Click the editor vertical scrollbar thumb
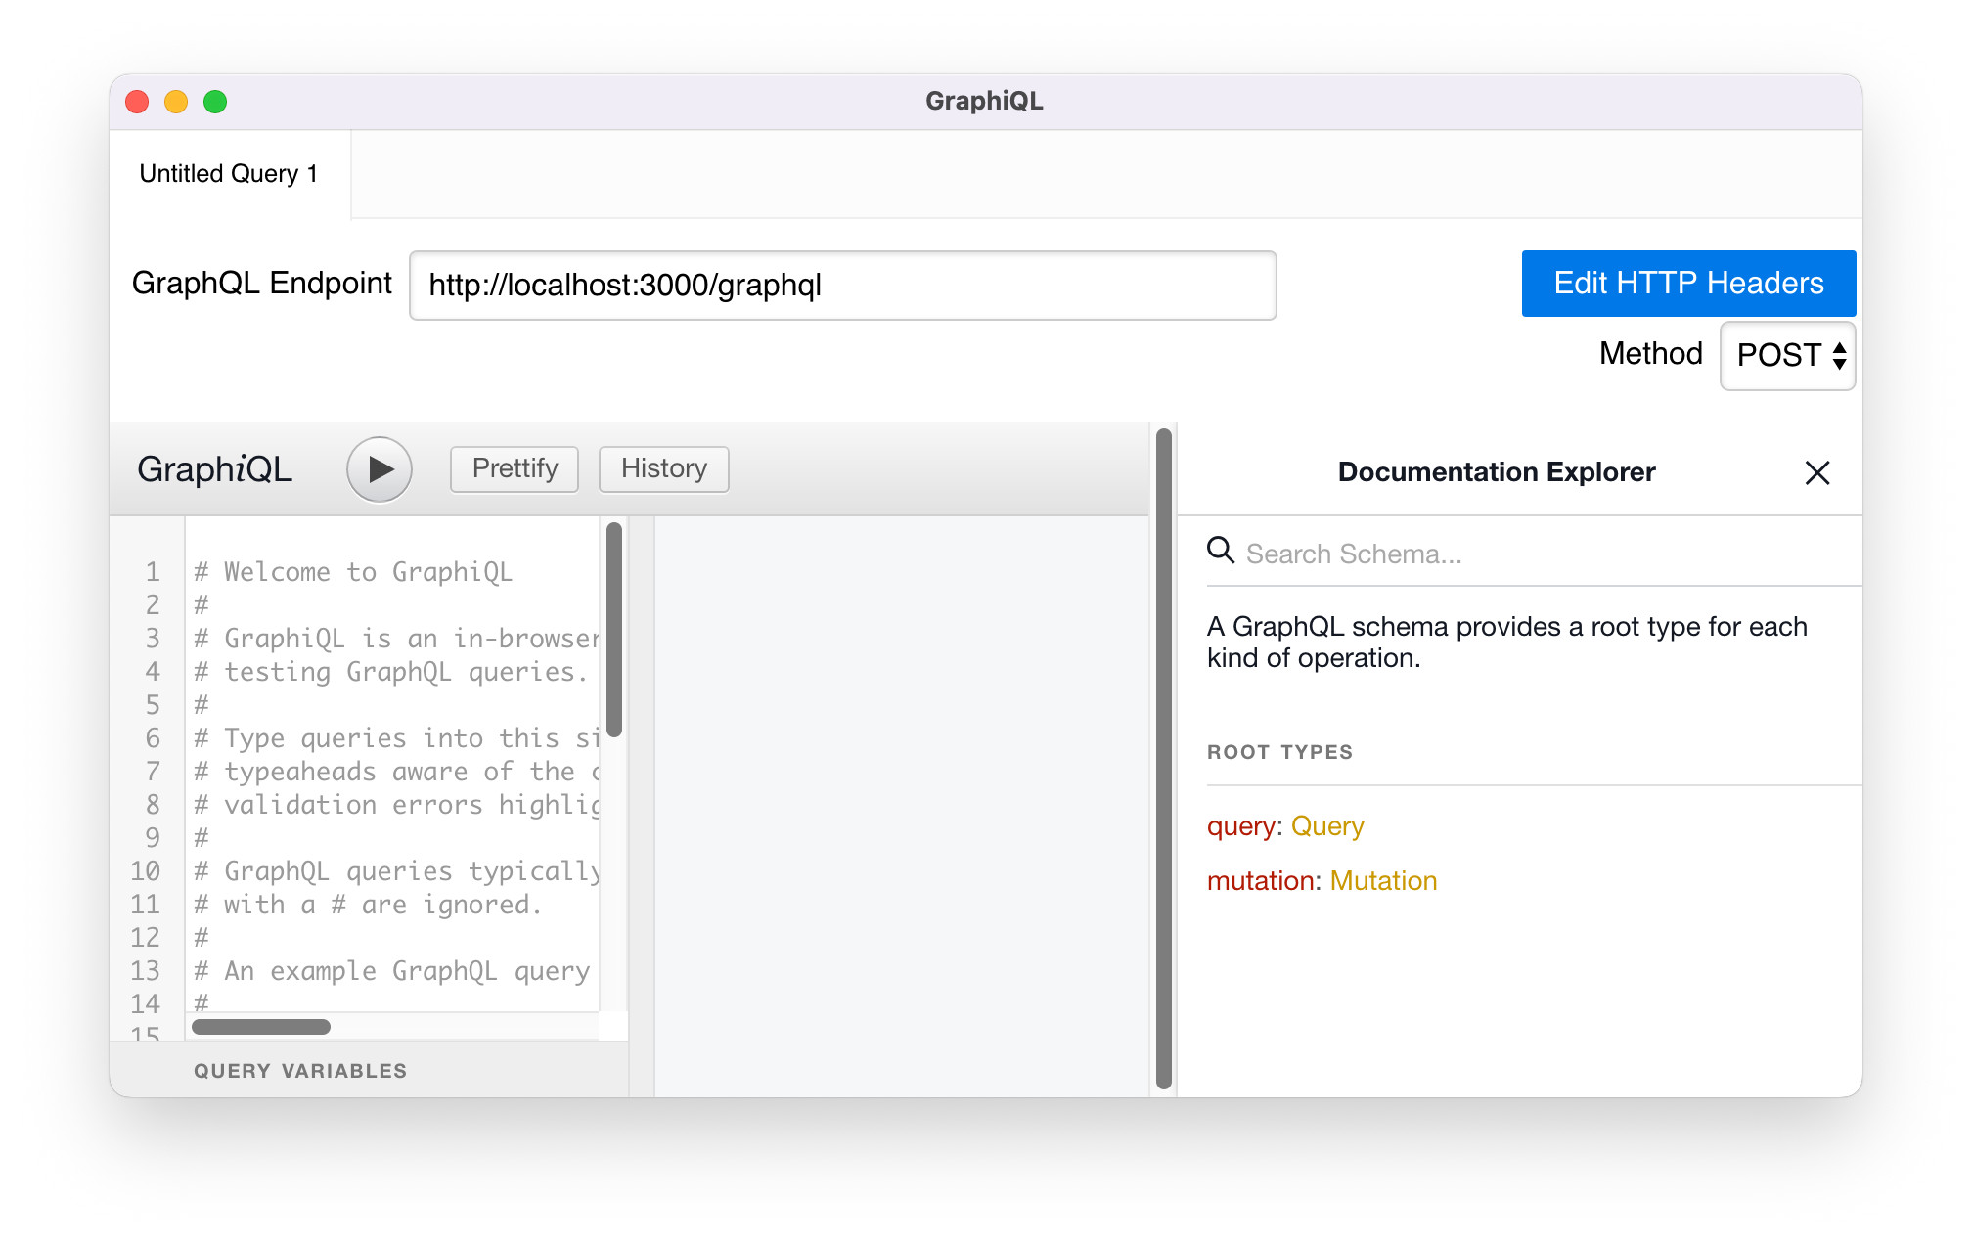 614,630
